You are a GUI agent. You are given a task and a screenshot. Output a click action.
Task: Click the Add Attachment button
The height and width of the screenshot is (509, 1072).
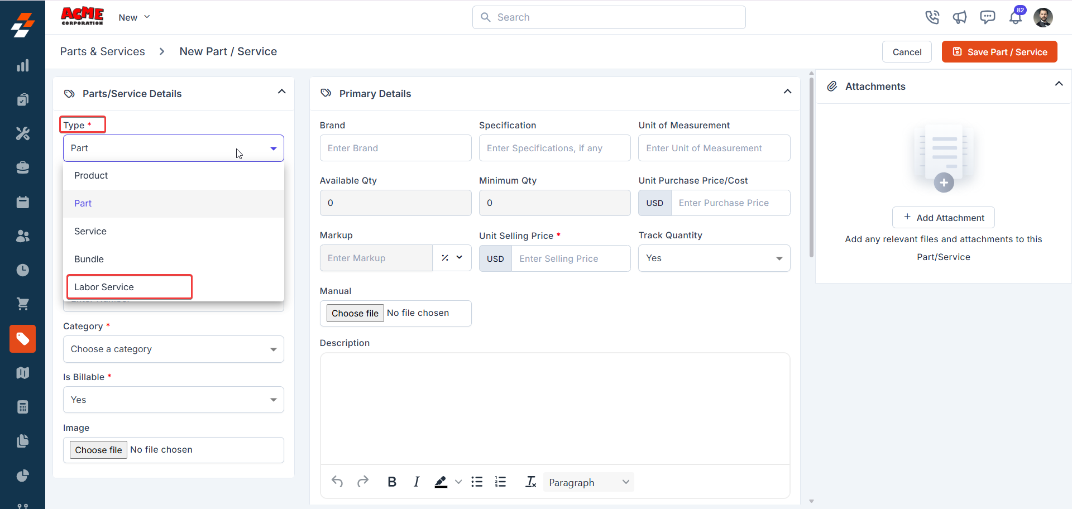pos(944,218)
